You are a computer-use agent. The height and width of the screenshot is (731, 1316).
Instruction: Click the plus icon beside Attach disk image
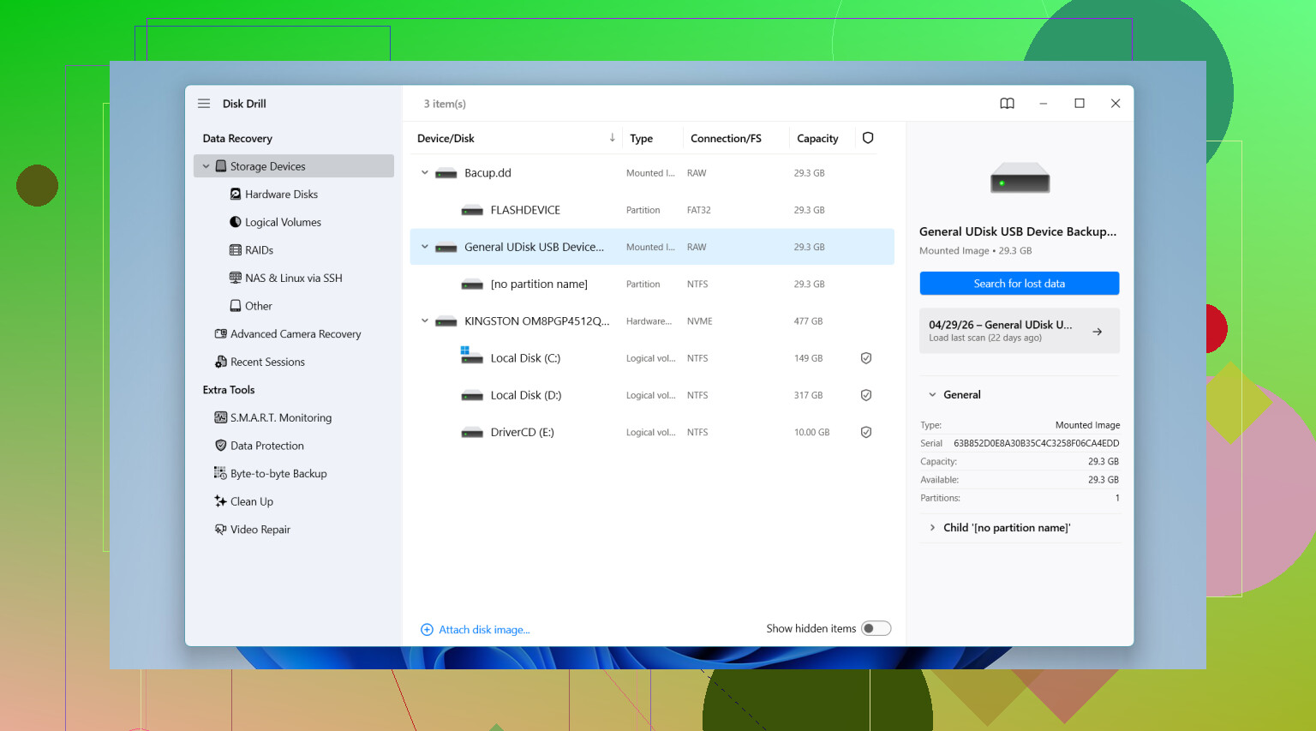click(427, 630)
